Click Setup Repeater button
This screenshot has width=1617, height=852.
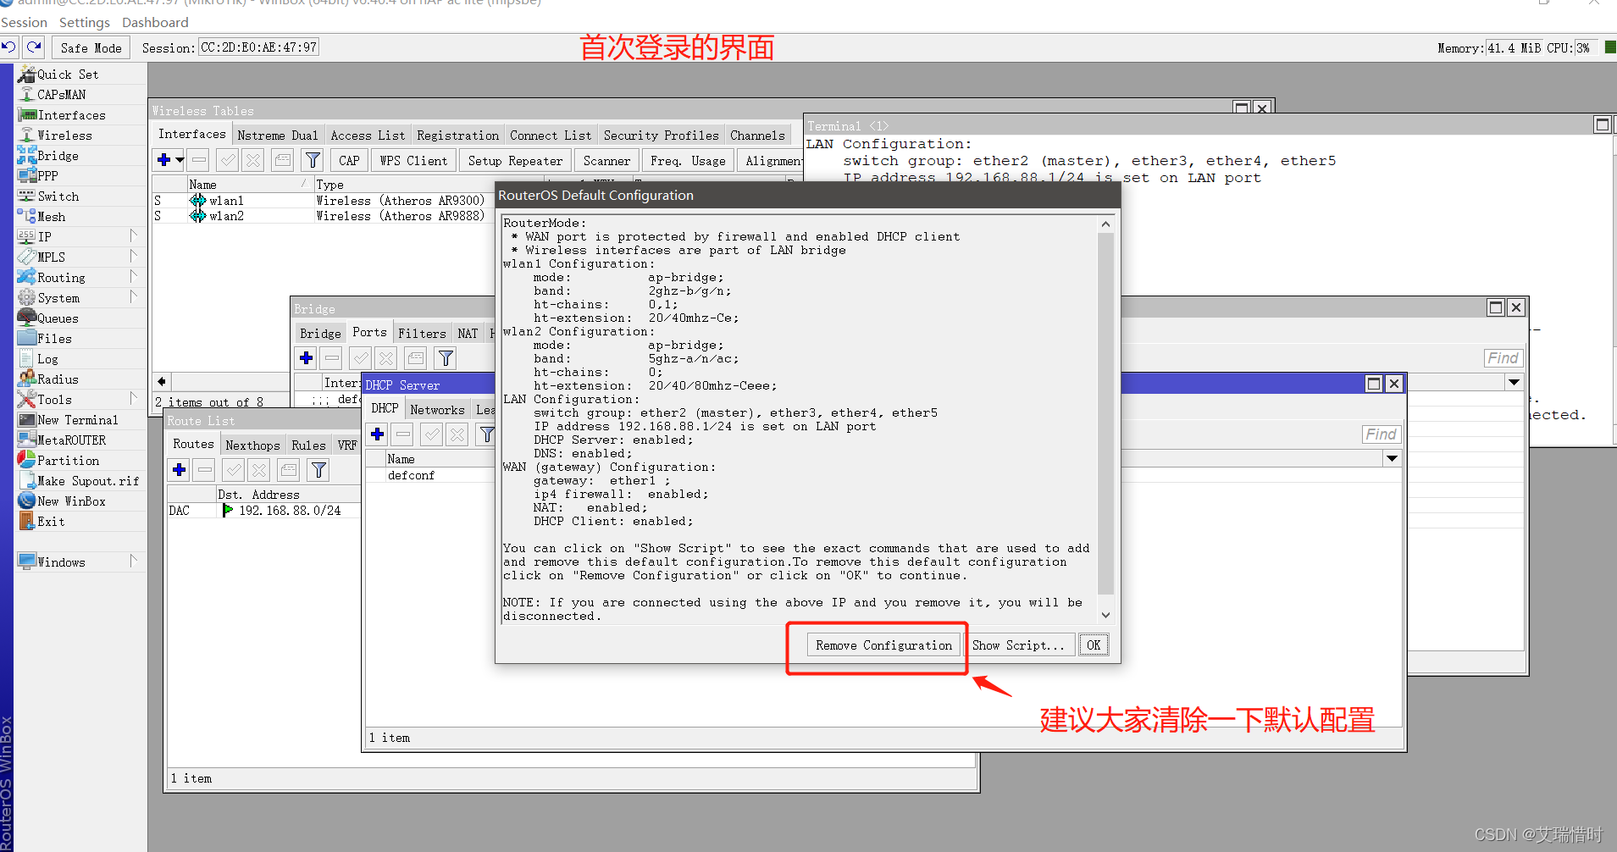(x=515, y=160)
